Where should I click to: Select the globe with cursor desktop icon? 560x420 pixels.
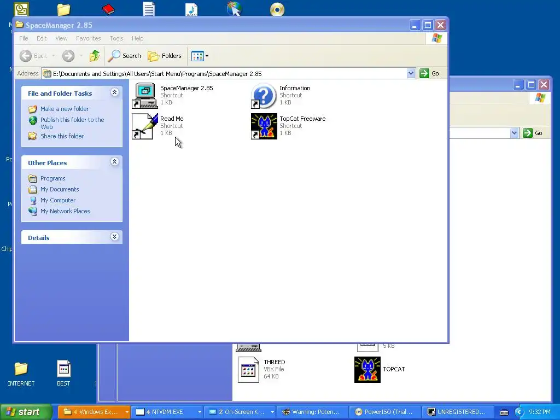pyautogui.click(x=234, y=9)
